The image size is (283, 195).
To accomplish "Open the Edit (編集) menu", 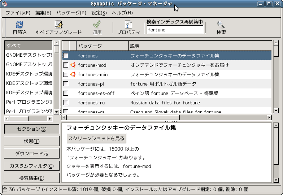I will pyautogui.click(x=43, y=13).
